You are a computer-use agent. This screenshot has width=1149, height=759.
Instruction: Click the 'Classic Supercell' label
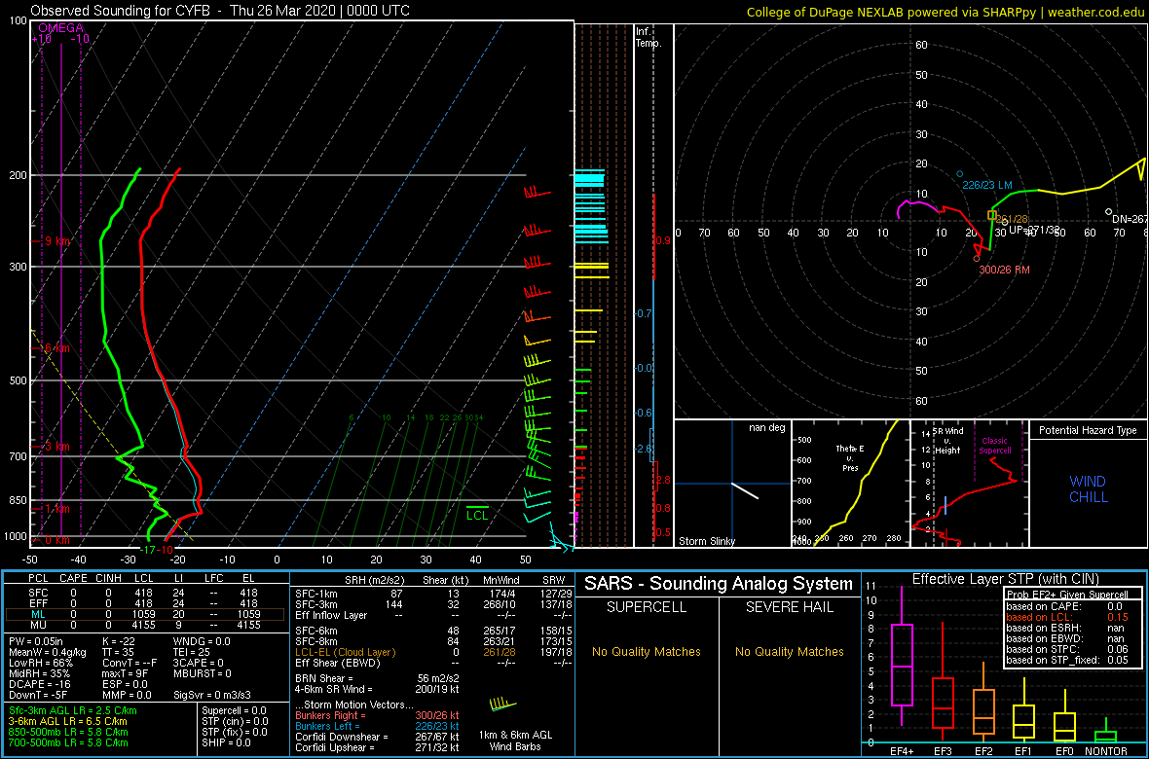point(996,446)
